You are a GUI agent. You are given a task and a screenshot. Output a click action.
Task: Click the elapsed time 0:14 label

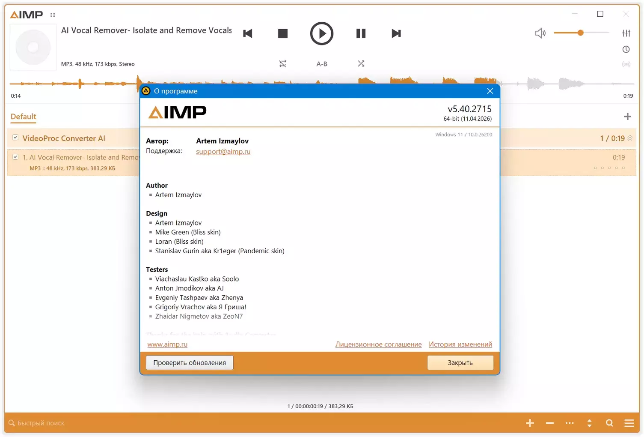click(16, 96)
